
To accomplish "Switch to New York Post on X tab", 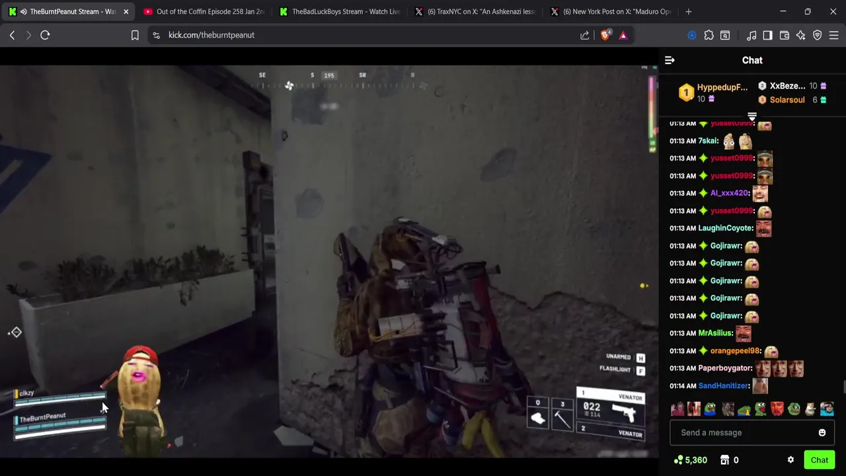I will (x=611, y=11).
